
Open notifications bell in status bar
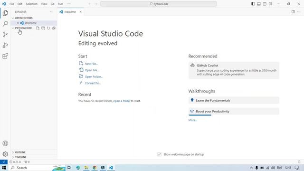(x=299, y=162)
